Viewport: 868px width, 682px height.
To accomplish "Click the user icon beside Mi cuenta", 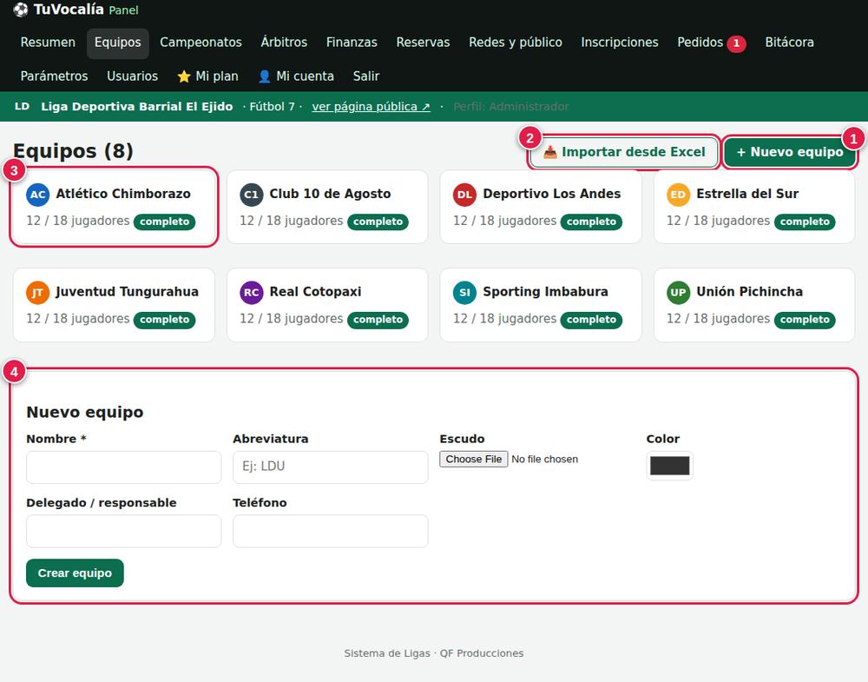I will 265,76.
